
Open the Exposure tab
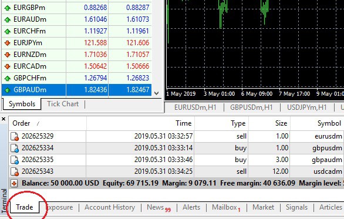click(60, 207)
